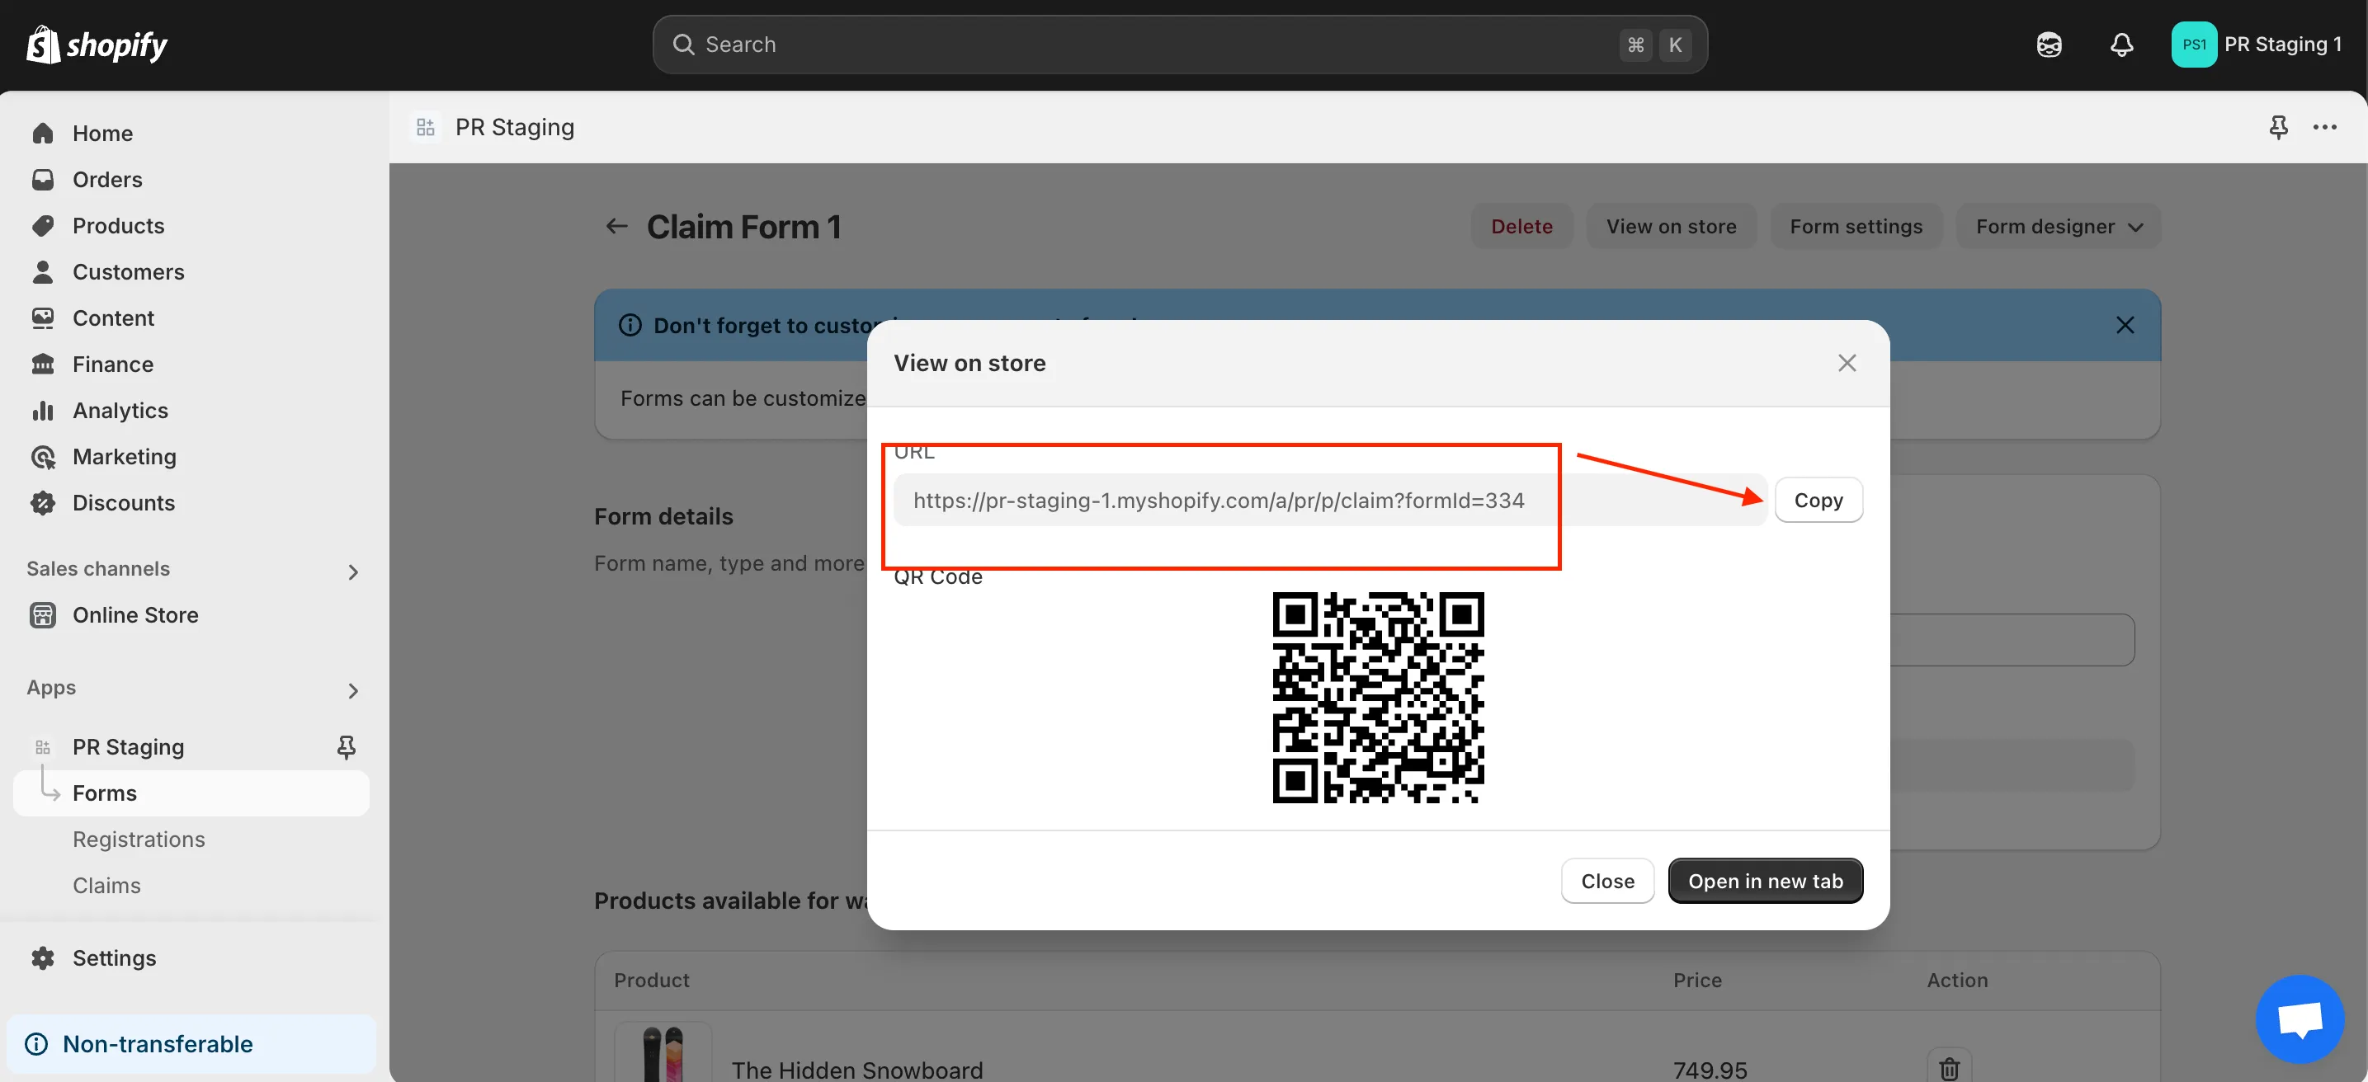2368x1082 pixels.
Task: Click the Customers person icon
Action: (x=42, y=271)
